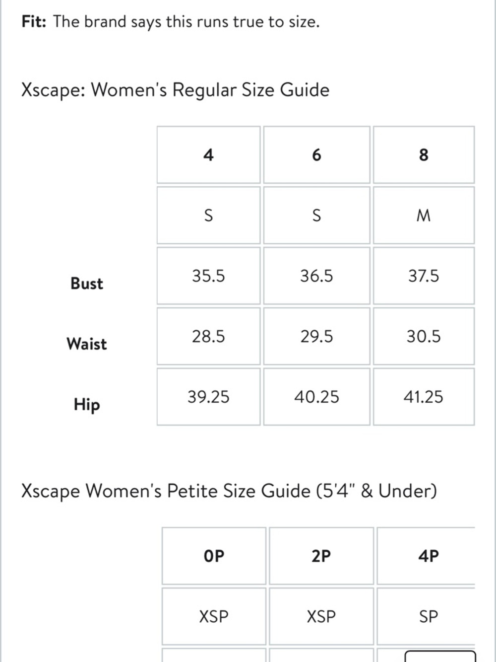Click the 40.25 hip measurement cell

(316, 397)
